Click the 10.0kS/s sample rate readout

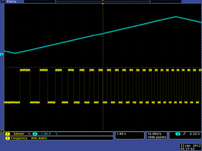coord(155,134)
